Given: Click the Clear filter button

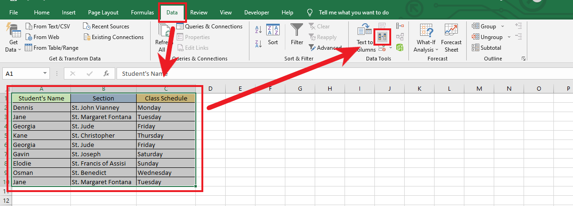Looking at the screenshot, I should pos(319,27).
